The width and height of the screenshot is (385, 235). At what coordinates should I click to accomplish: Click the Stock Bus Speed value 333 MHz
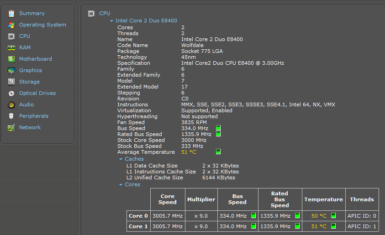coord(192,146)
